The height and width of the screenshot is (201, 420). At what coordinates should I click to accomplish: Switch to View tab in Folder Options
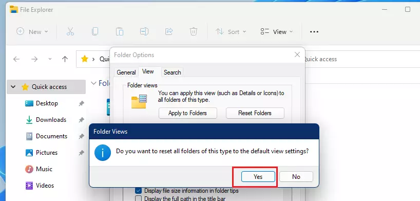[x=148, y=71]
